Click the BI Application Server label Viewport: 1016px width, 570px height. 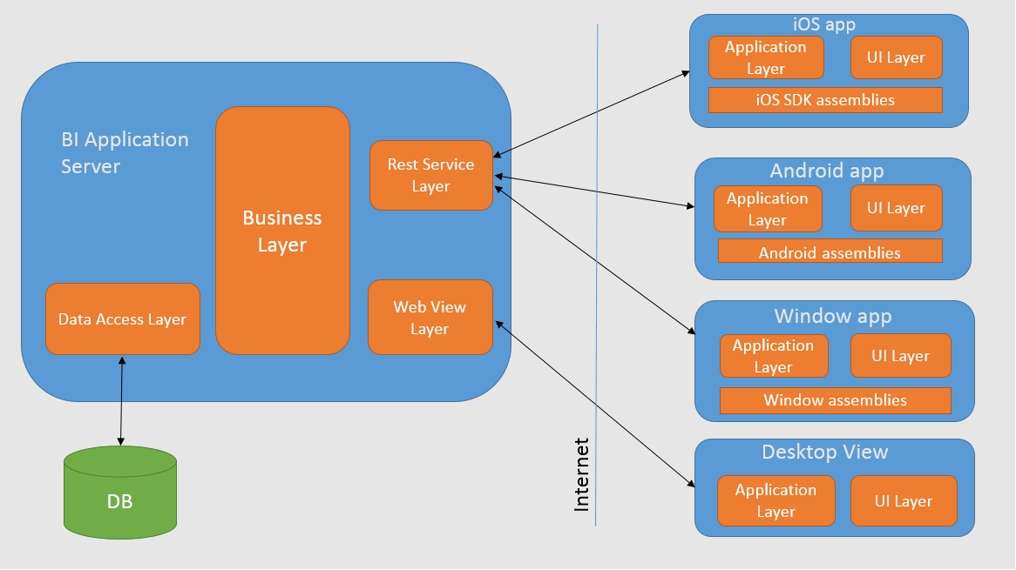tap(125, 152)
